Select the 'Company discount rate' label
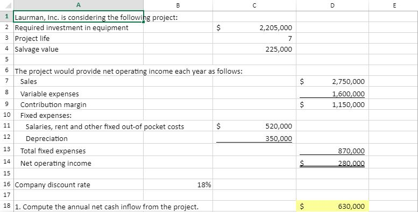Screen dimensions: 418x212 [79, 184]
